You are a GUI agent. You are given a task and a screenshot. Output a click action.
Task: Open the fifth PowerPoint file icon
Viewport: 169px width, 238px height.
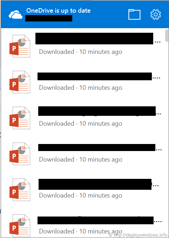20,190
